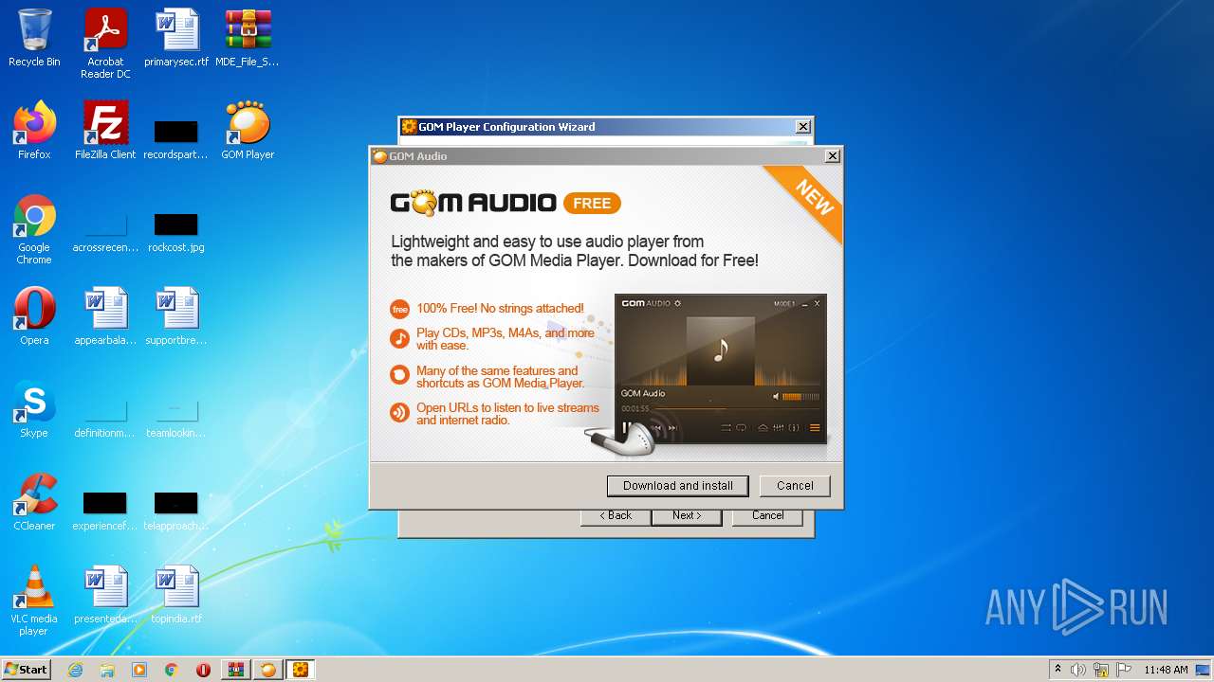Viewport: 1214px width, 682px height.
Task: Close the GOM Audio dialog window
Action: [x=832, y=156]
